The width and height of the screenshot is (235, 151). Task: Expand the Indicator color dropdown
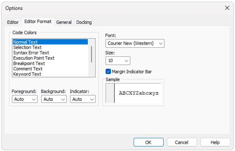click(x=83, y=99)
